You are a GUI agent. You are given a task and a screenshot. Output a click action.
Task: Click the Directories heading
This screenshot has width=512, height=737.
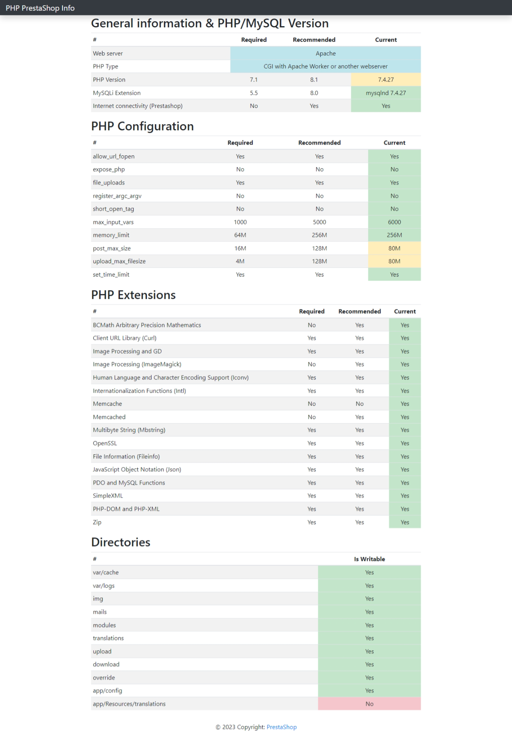coord(121,542)
